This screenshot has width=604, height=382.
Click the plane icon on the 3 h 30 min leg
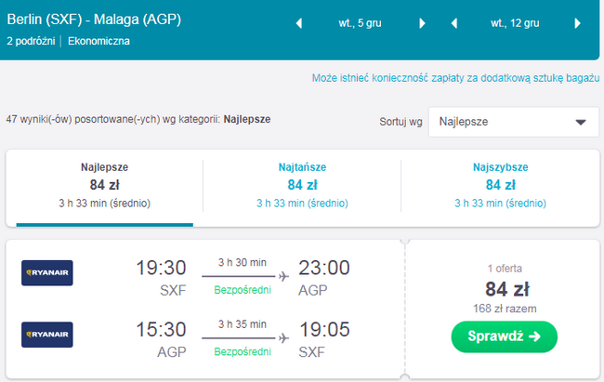(284, 276)
